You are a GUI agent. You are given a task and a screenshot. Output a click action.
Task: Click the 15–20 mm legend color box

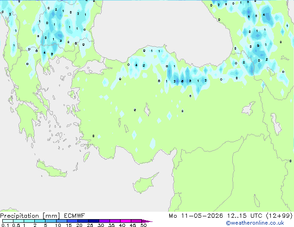tap(72, 221)
